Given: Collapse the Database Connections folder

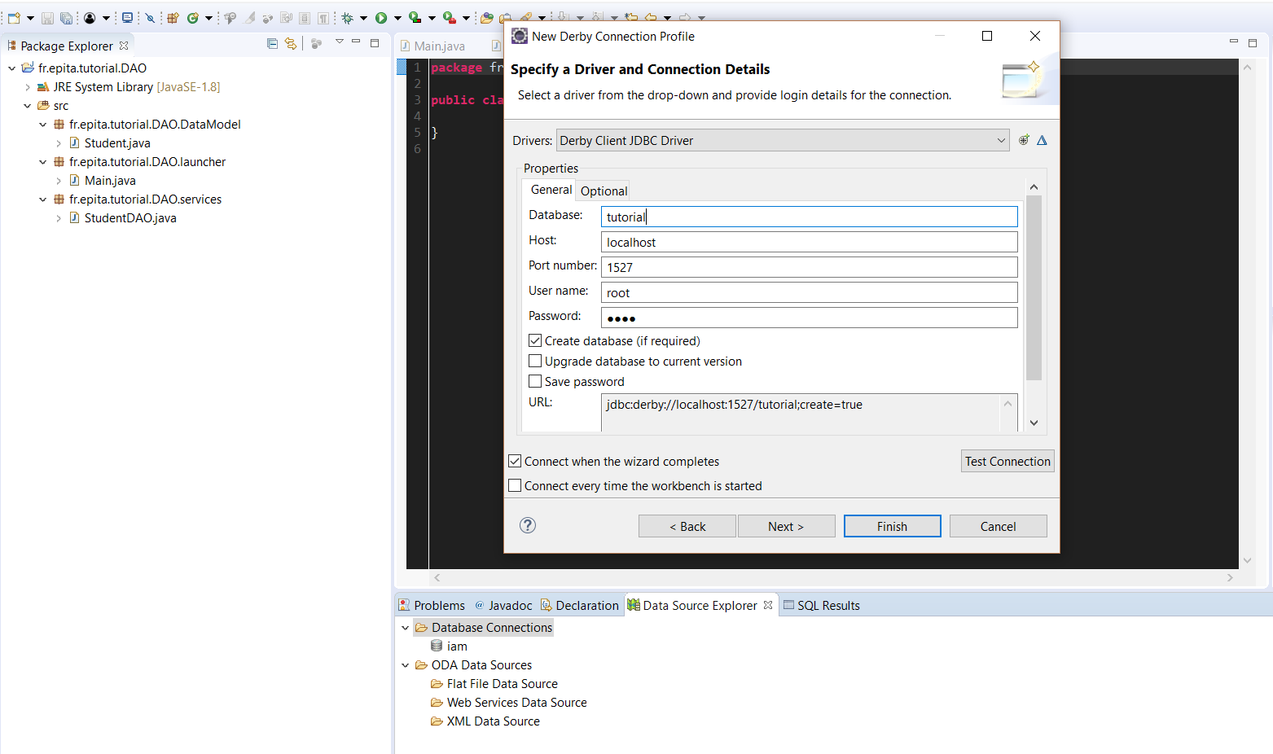Looking at the screenshot, I should [405, 628].
